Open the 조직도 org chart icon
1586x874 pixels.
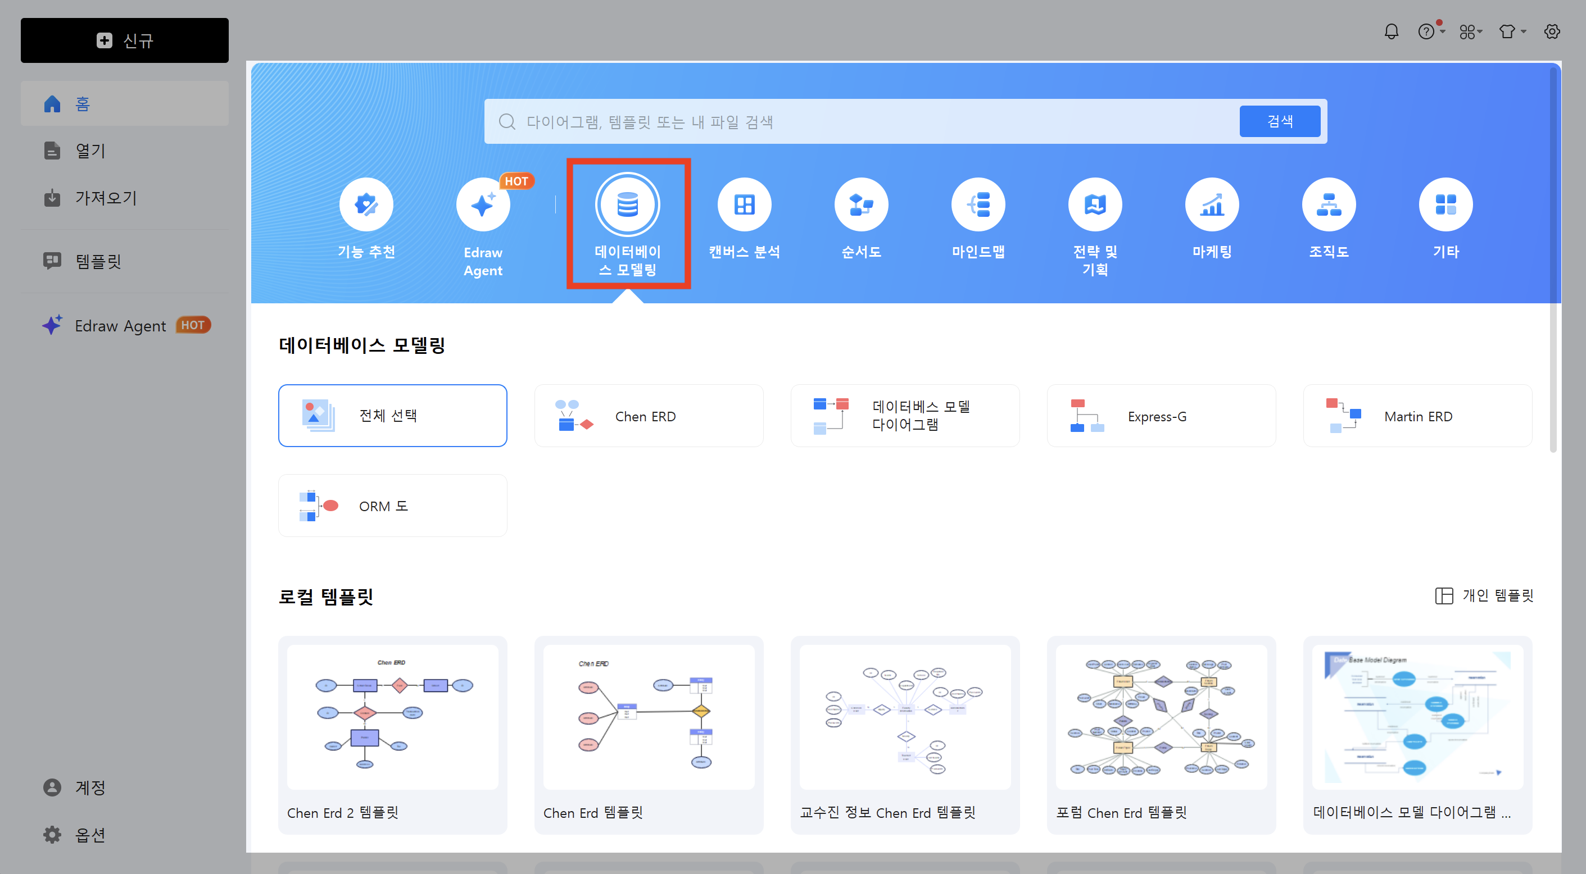(1329, 204)
